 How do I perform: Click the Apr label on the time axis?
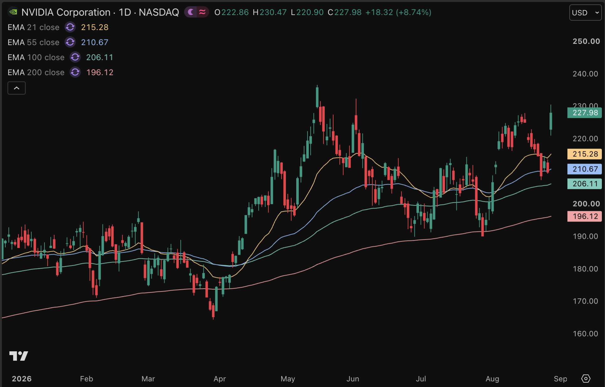[x=220, y=379]
